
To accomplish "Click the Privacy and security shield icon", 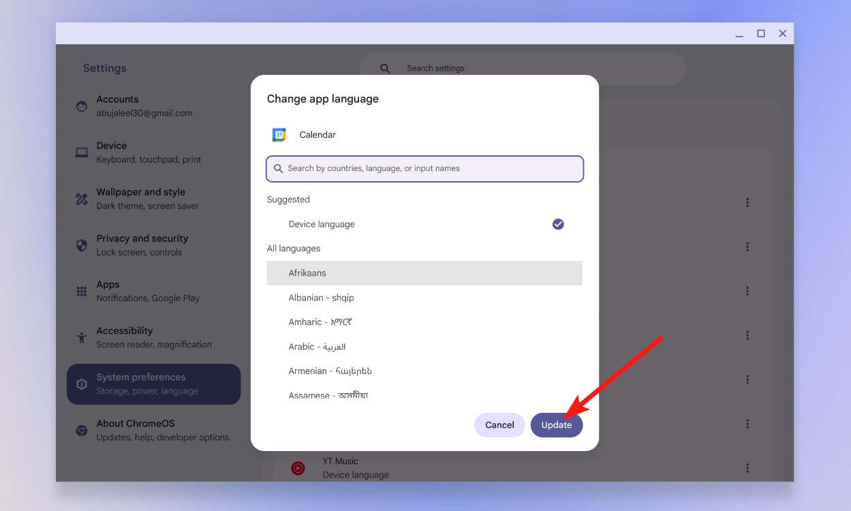I will click(81, 245).
